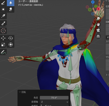Select the Blur weight tool
This screenshot has height=106, width=109.
point(11,3)
